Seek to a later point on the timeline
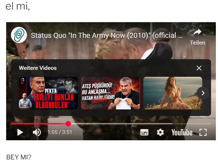Viewport: 218px width, 164px height. 139,124
